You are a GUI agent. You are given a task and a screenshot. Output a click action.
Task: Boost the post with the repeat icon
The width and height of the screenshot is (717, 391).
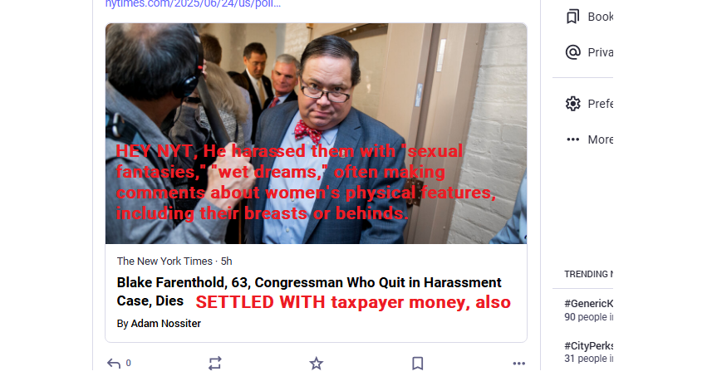point(215,364)
